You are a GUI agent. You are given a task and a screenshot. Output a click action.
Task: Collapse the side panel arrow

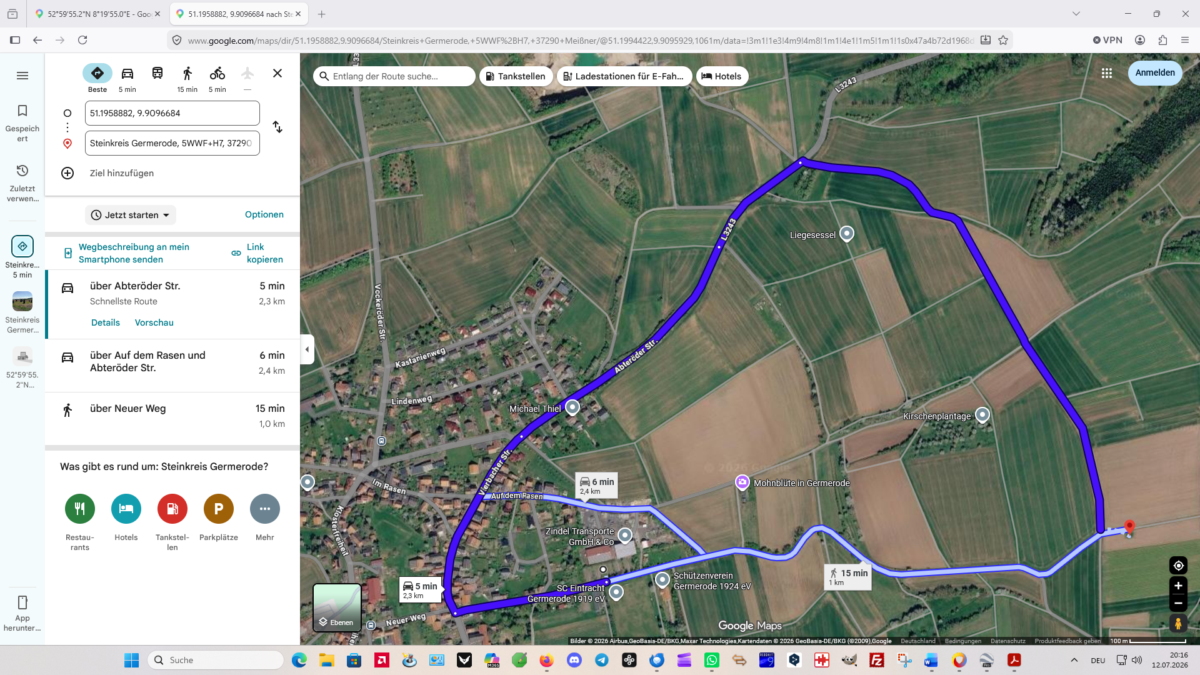pyautogui.click(x=307, y=349)
